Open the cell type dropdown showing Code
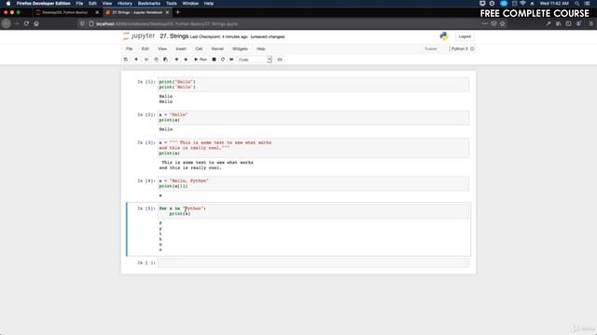The width and height of the screenshot is (597, 335). 255,60
